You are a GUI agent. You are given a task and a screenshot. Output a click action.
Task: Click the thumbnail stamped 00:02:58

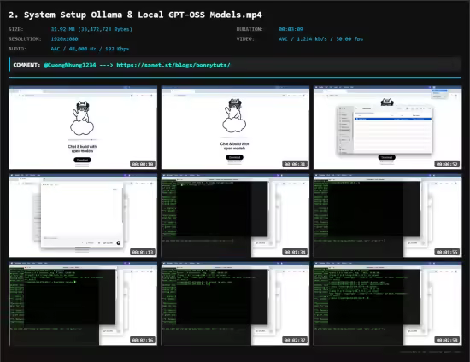(388, 304)
